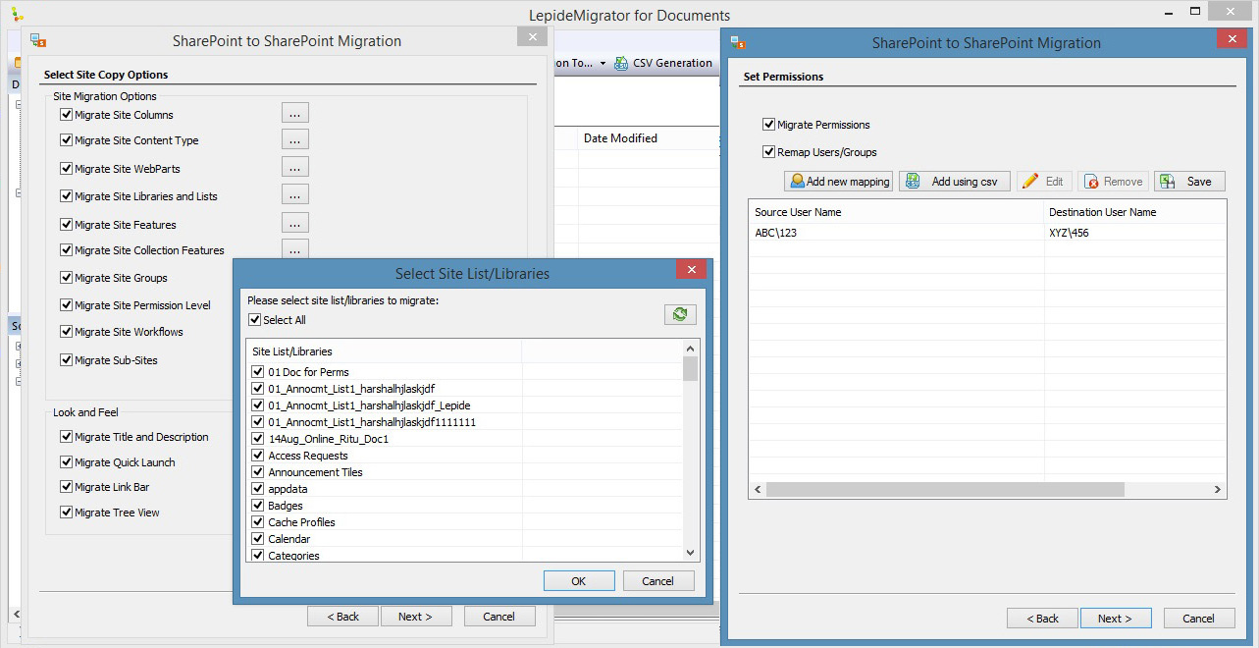Click Cancel in Select Site List/Libraries dialog
The width and height of the screenshot is (1259, 648).
658,581
